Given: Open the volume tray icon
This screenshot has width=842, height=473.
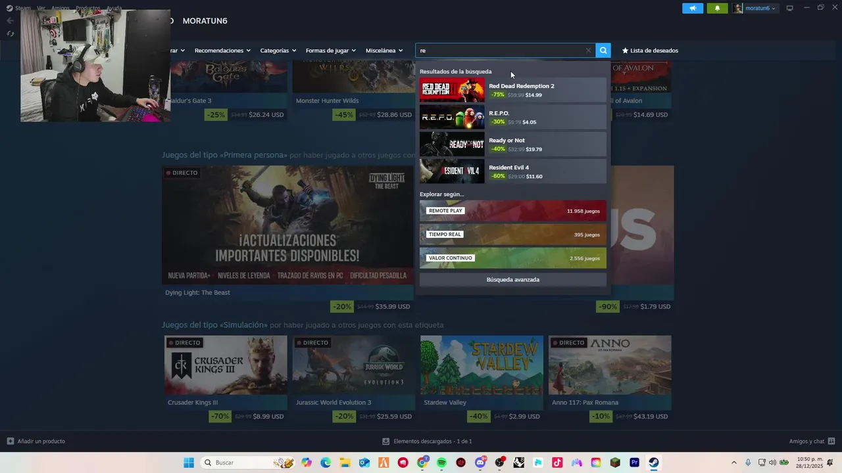Looking at the screenshot, I should click(x=772, y=462).
